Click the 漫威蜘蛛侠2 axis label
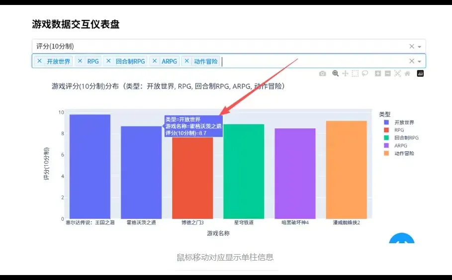 pos(347,223)
